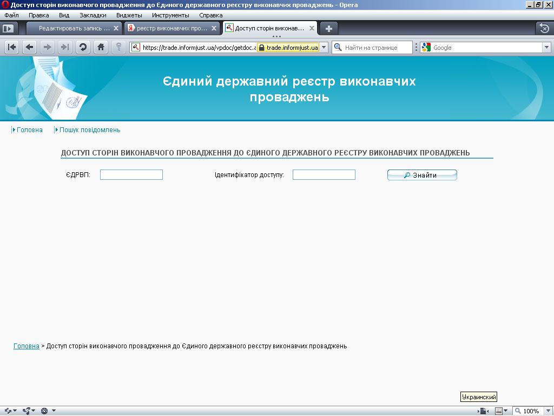Image resolution: width=554 pixels, height=416 pixels.
Task: Expand the address bar history dropdown
Action: (x=324, y=48)
